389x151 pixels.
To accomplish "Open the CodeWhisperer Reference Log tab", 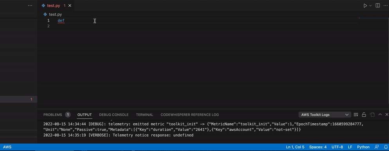I will pyautogui.click(x=190, y=115).
